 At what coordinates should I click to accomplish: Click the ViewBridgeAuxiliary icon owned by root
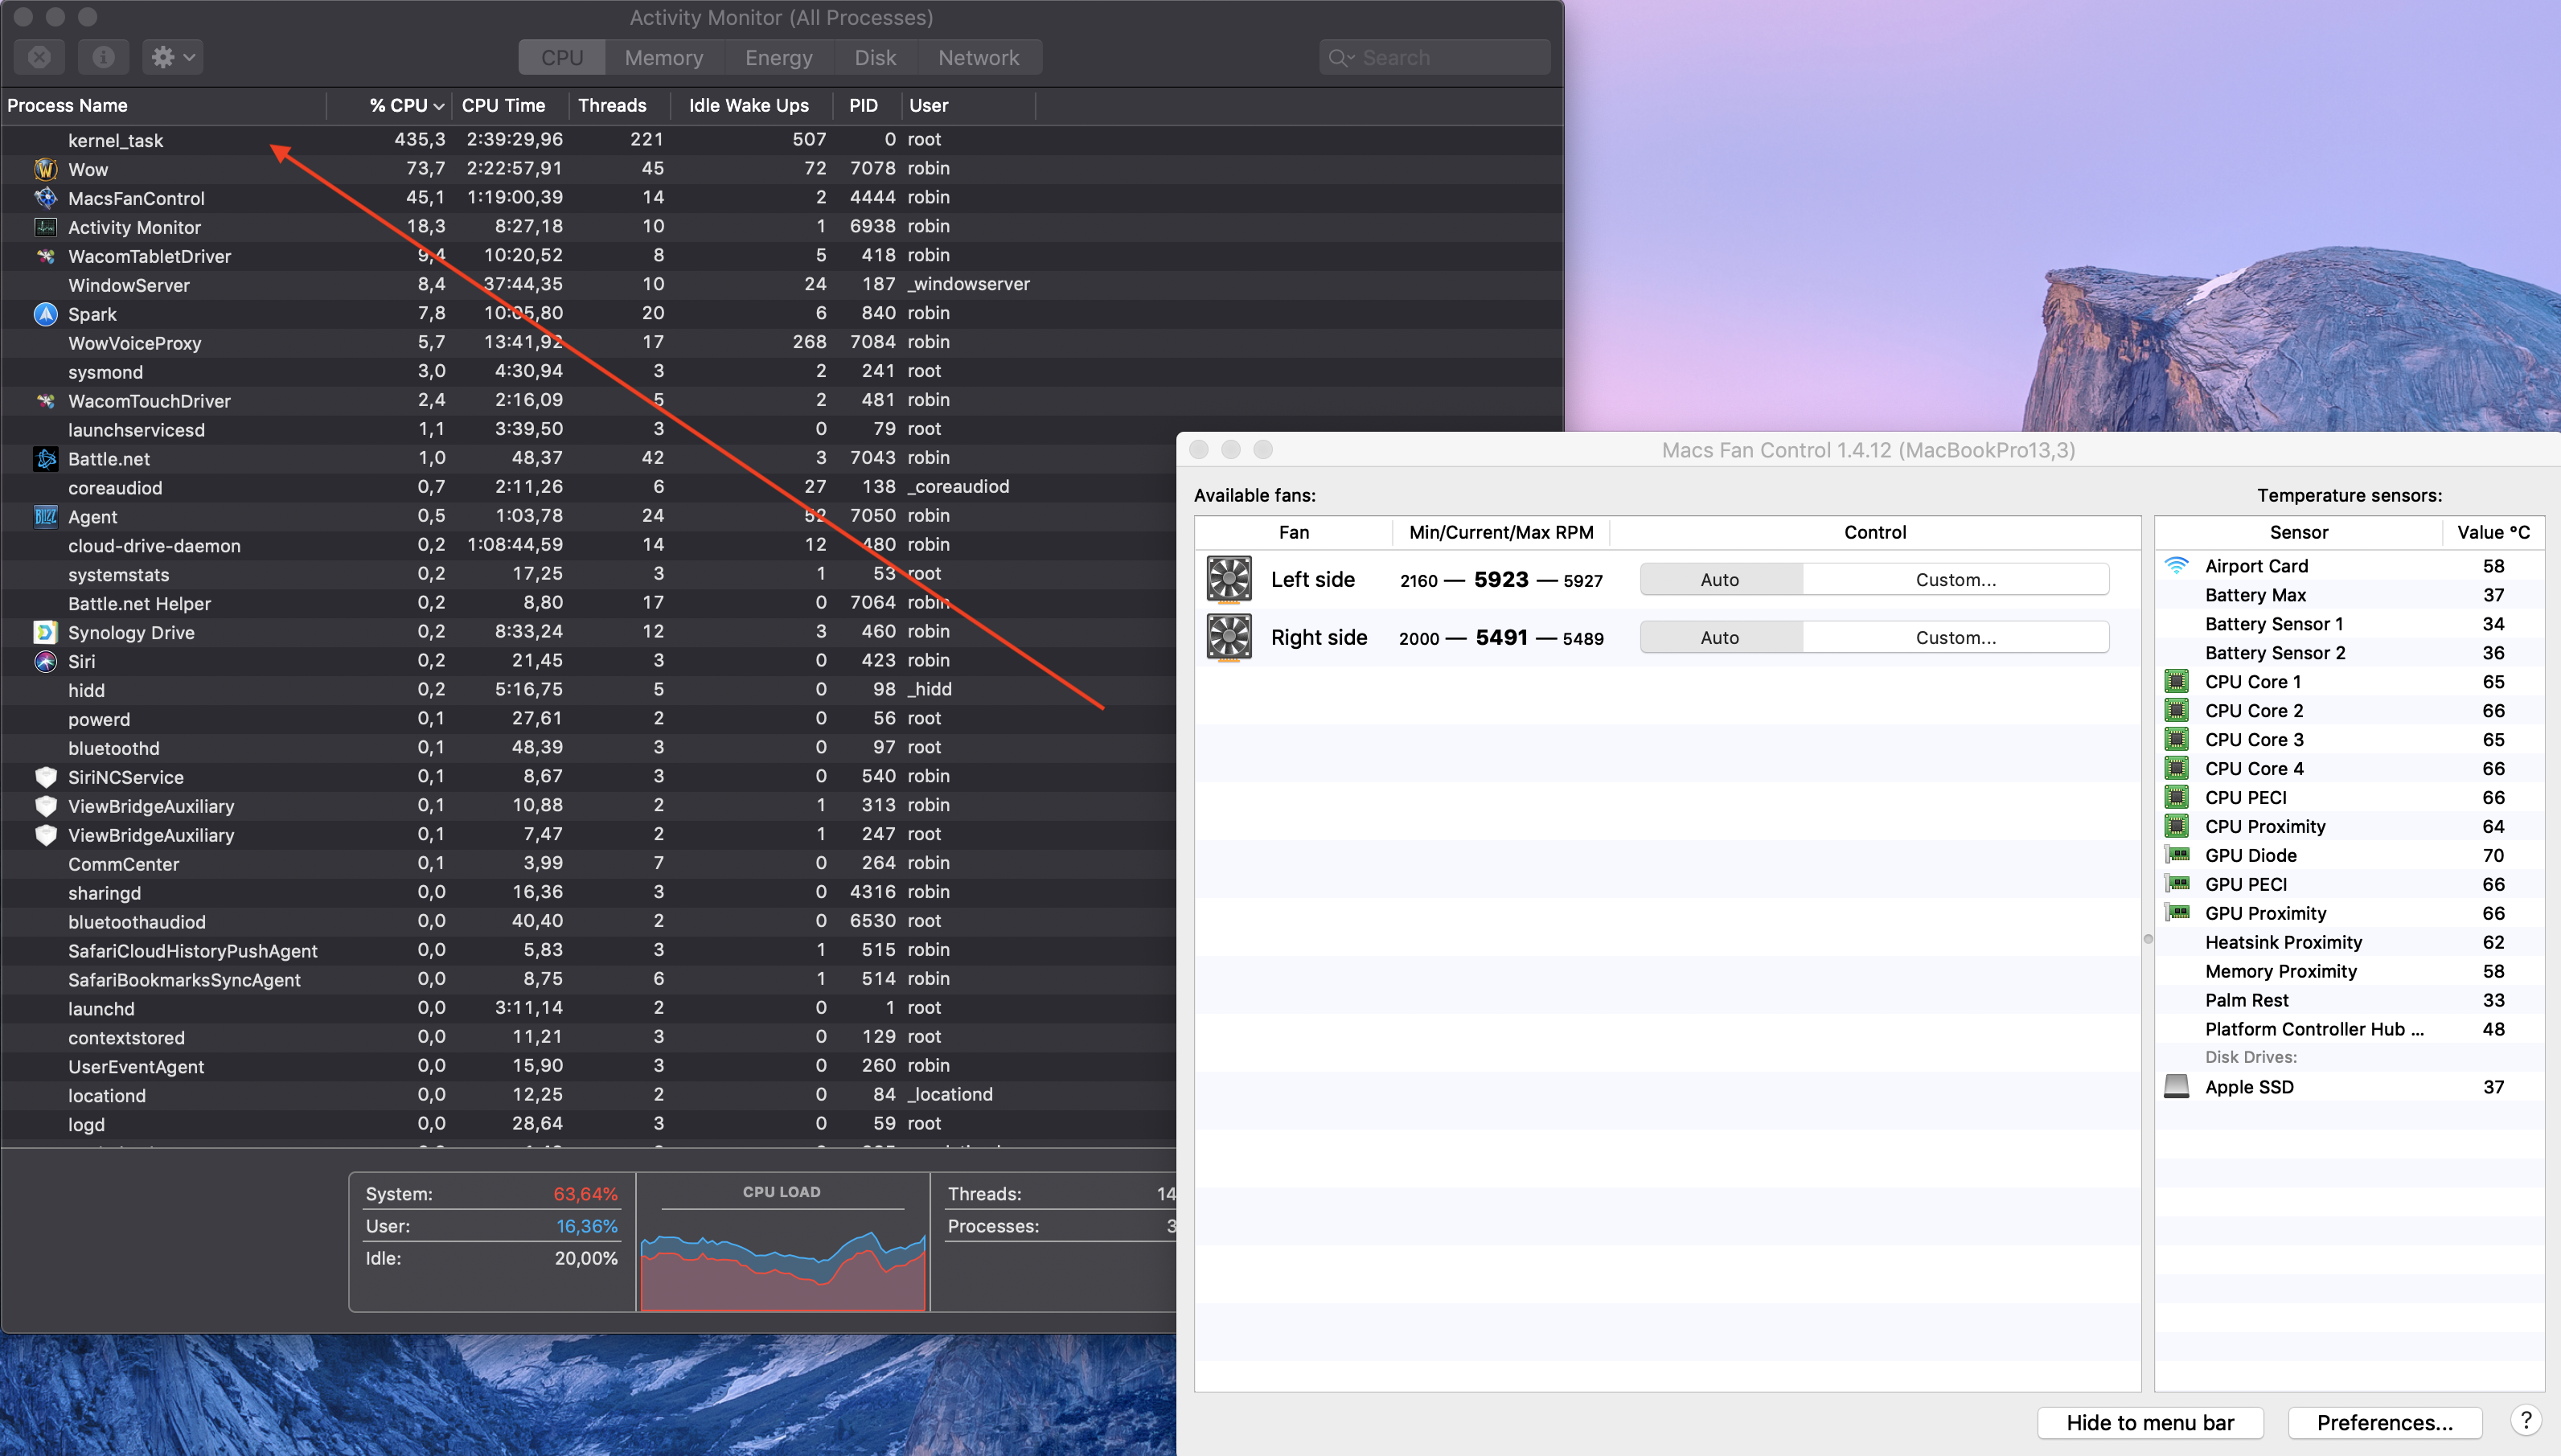46,835
